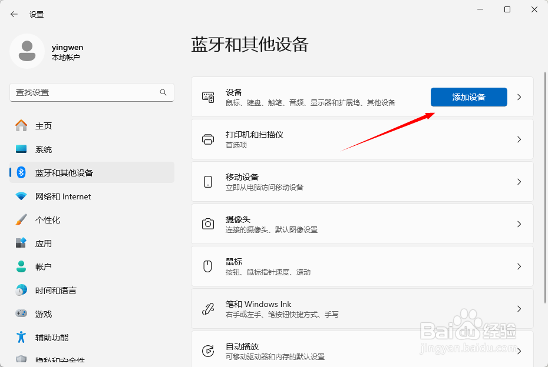
Task: Click the pen icon on 笔和Windows Ink row
Action: [207, 308]
